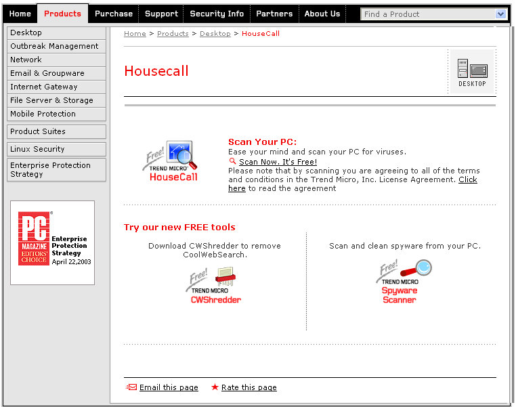Click the Ease your mind sentence
This screenshot has height=407, width=516.
click(317, 152)
